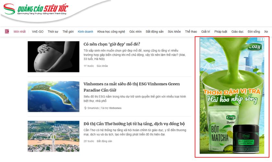Click the Vinhomes island aerial thumbnail
Screen dimensions: 272x162
53,96
